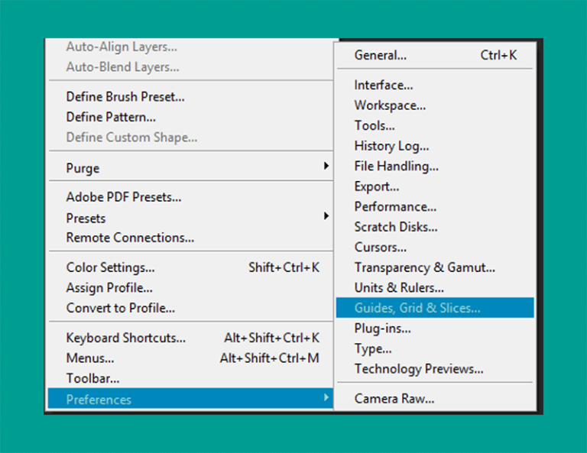Viewport: 587px width, 453px height.
Task: Open Camera Raw preferences
Action: point(435,399)
